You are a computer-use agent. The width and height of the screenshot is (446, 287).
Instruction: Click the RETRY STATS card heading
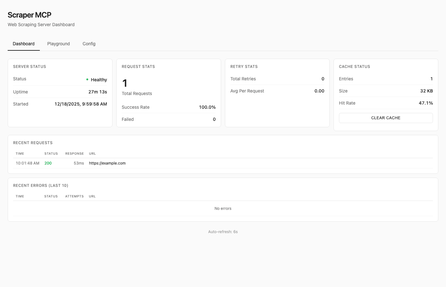point(244,66)
